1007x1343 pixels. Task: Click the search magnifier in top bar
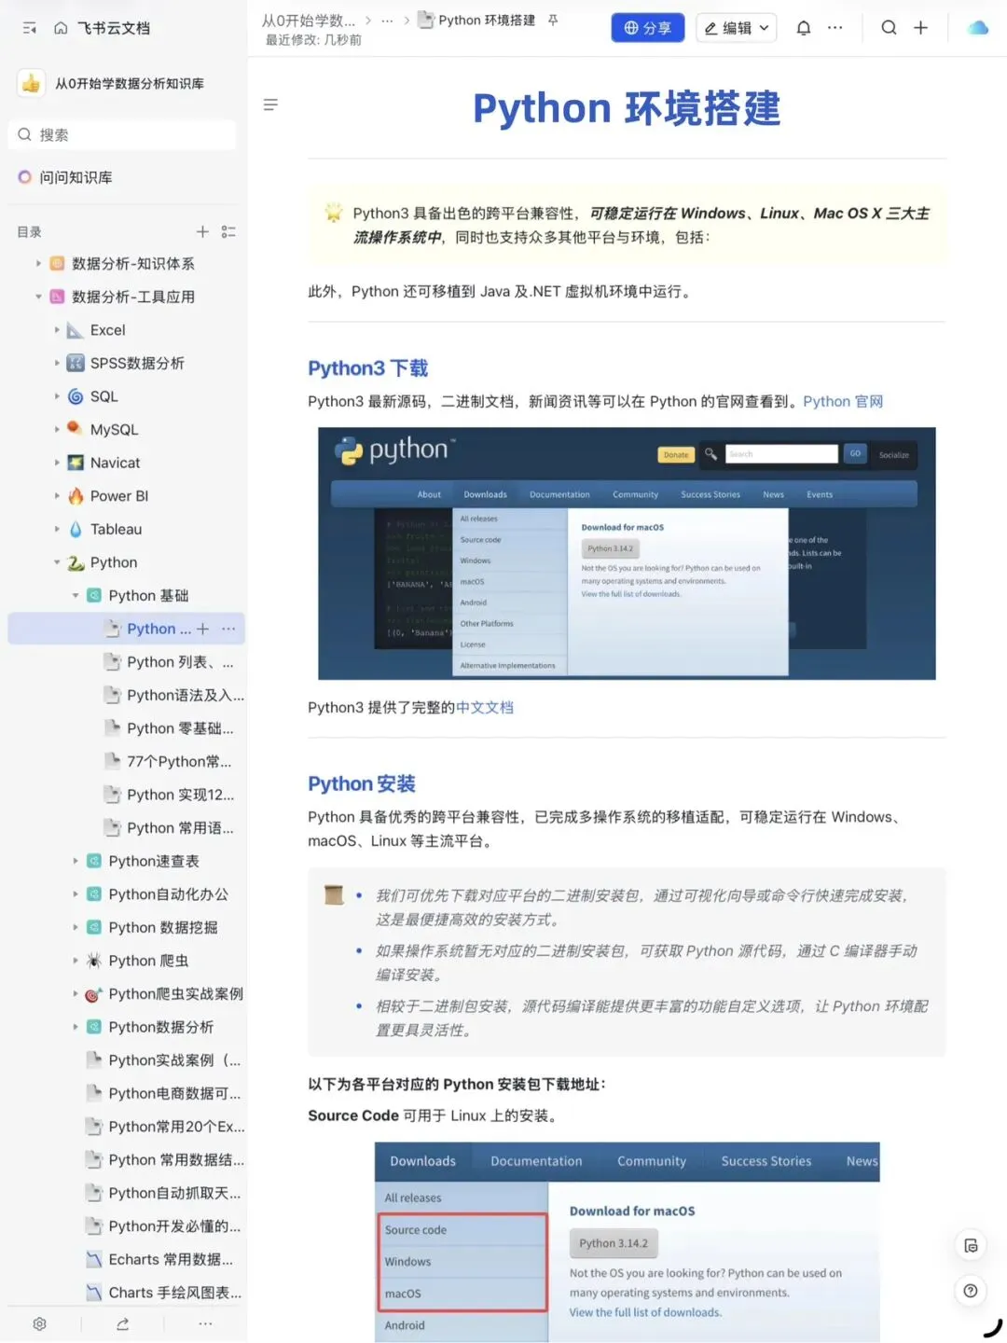click(x=889, y=28)
